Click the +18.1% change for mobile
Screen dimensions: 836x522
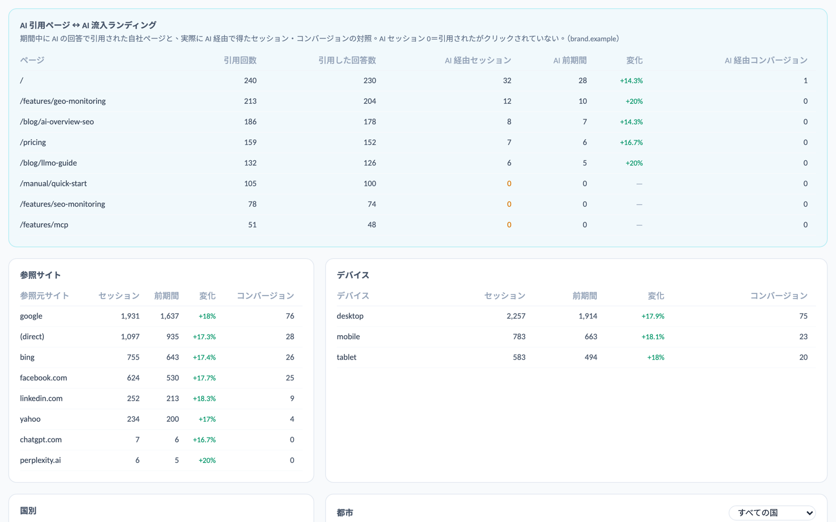653,337
